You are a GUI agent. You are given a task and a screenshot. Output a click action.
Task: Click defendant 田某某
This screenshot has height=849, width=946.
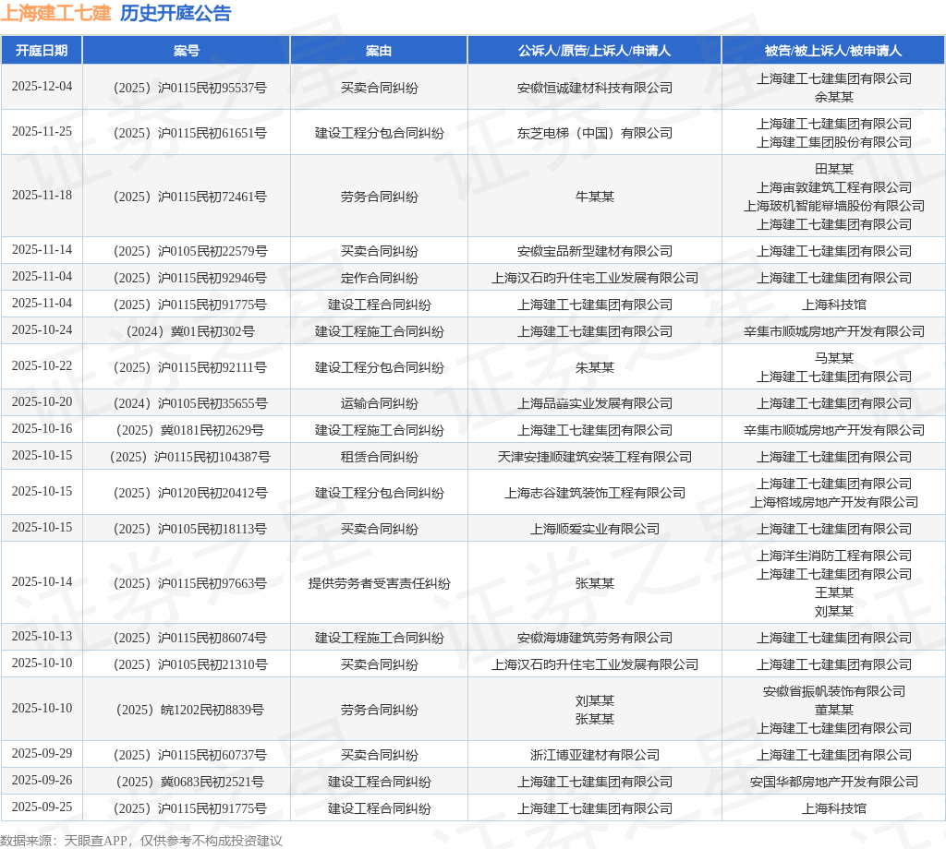[x=834, y=169]
